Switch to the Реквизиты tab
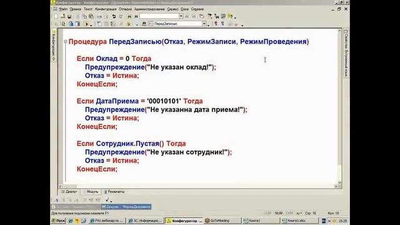The height and width of the screenshot is (225, 400). [x=114, y=192]
